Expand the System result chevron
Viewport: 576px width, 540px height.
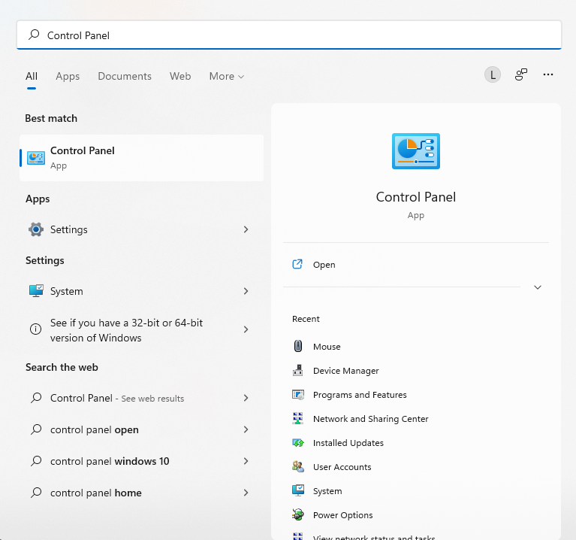(246, 291)
